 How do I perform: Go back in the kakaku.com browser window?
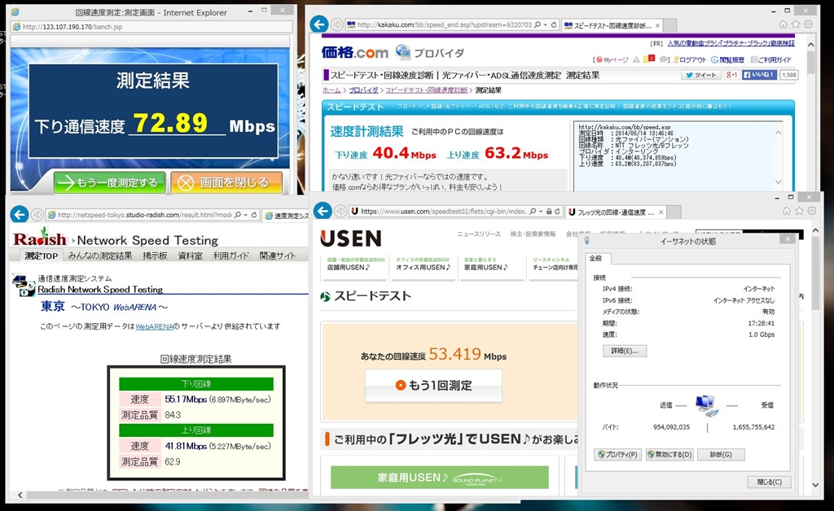click(318, 24)
